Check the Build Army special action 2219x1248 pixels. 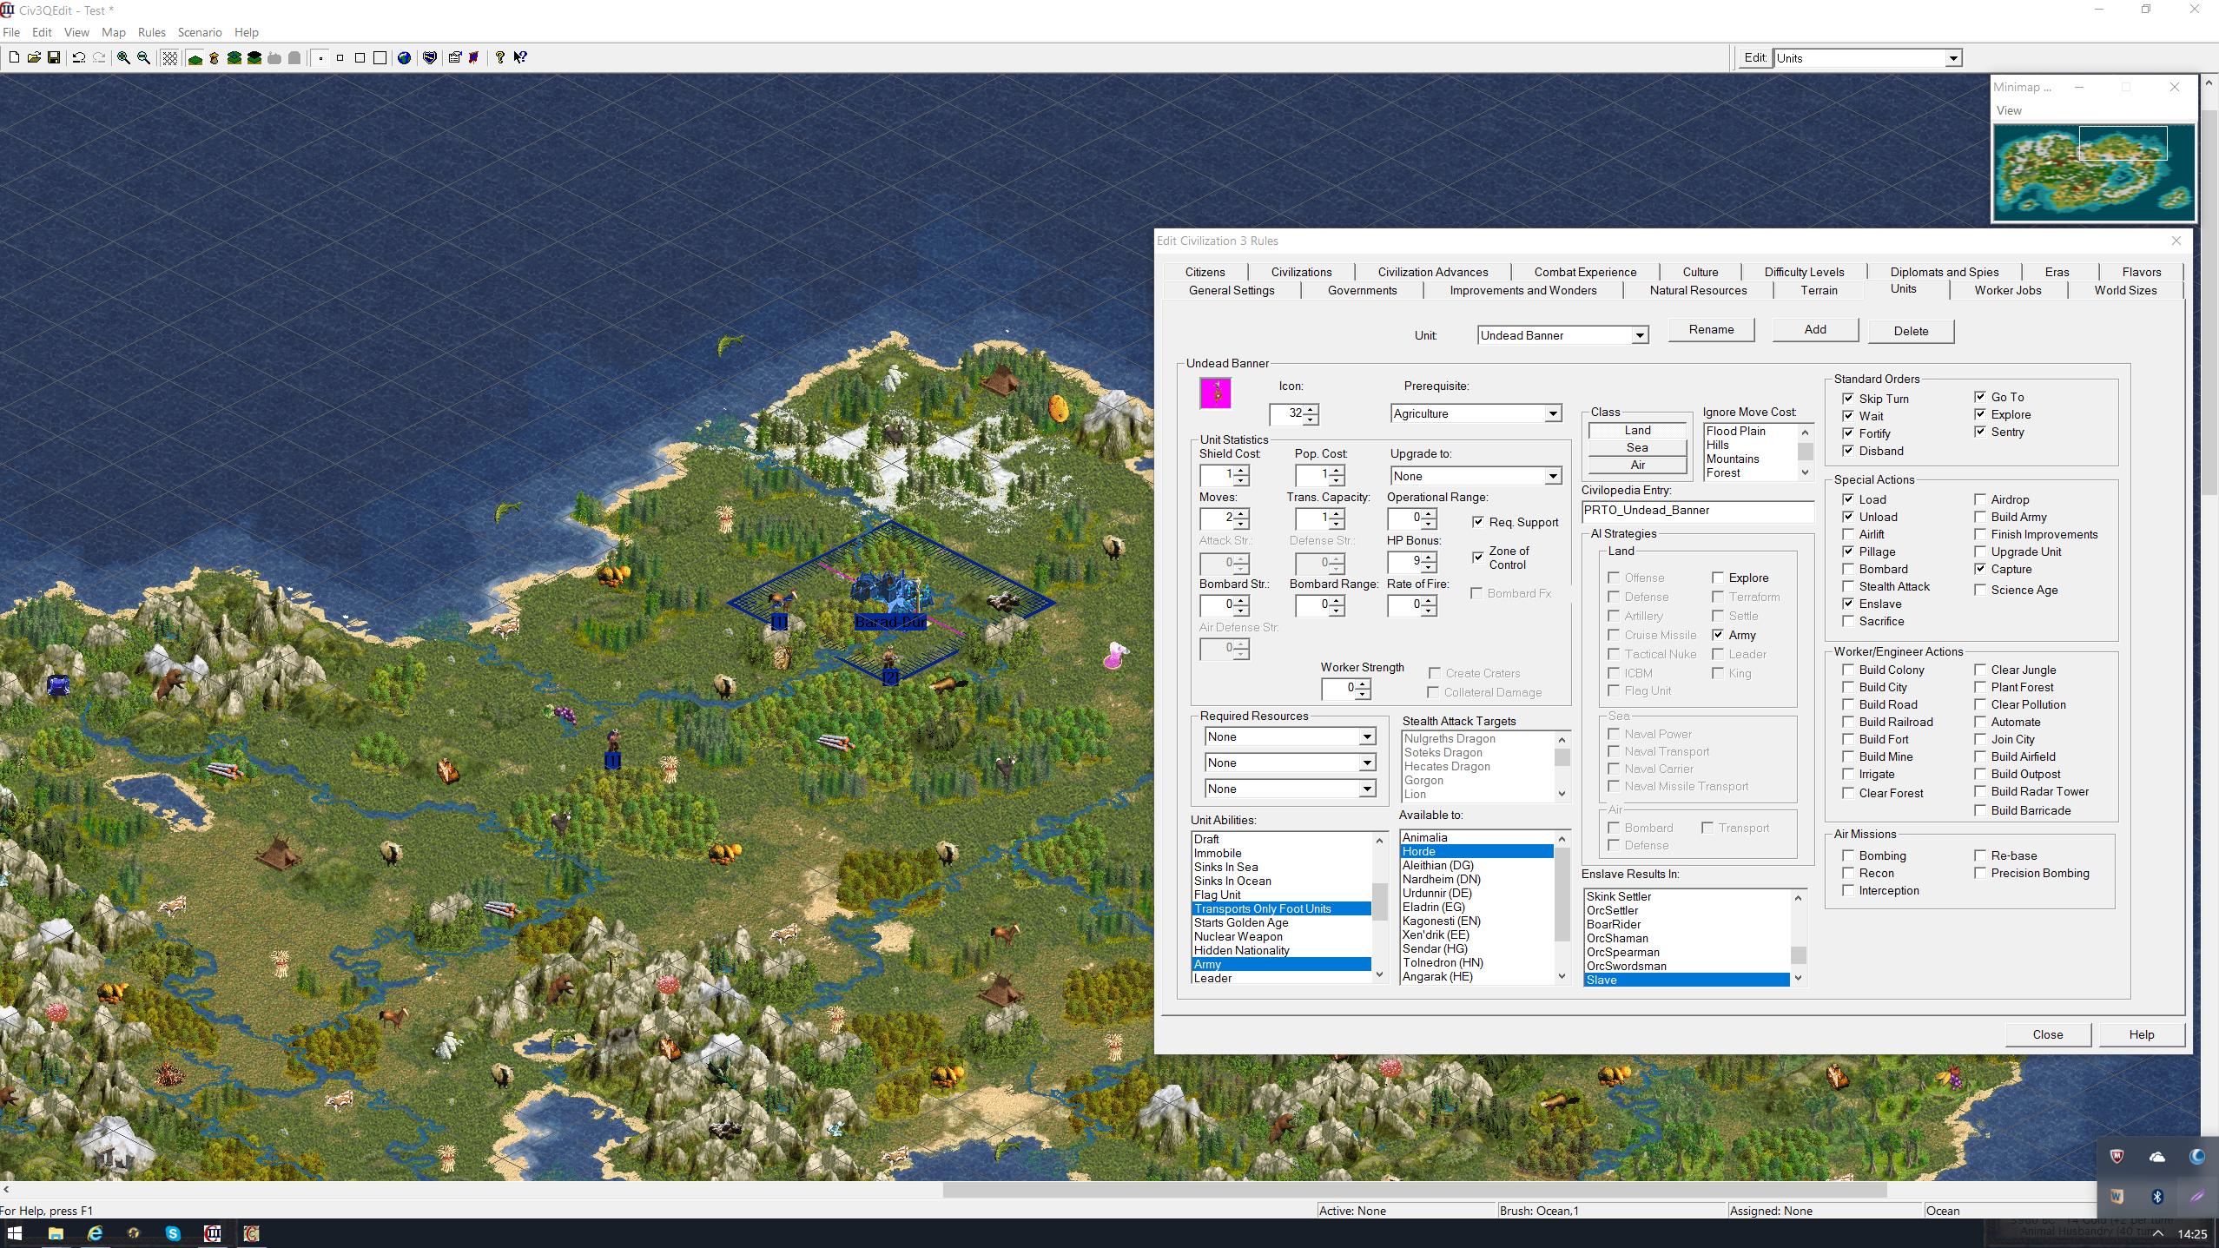pos(1979,517)
